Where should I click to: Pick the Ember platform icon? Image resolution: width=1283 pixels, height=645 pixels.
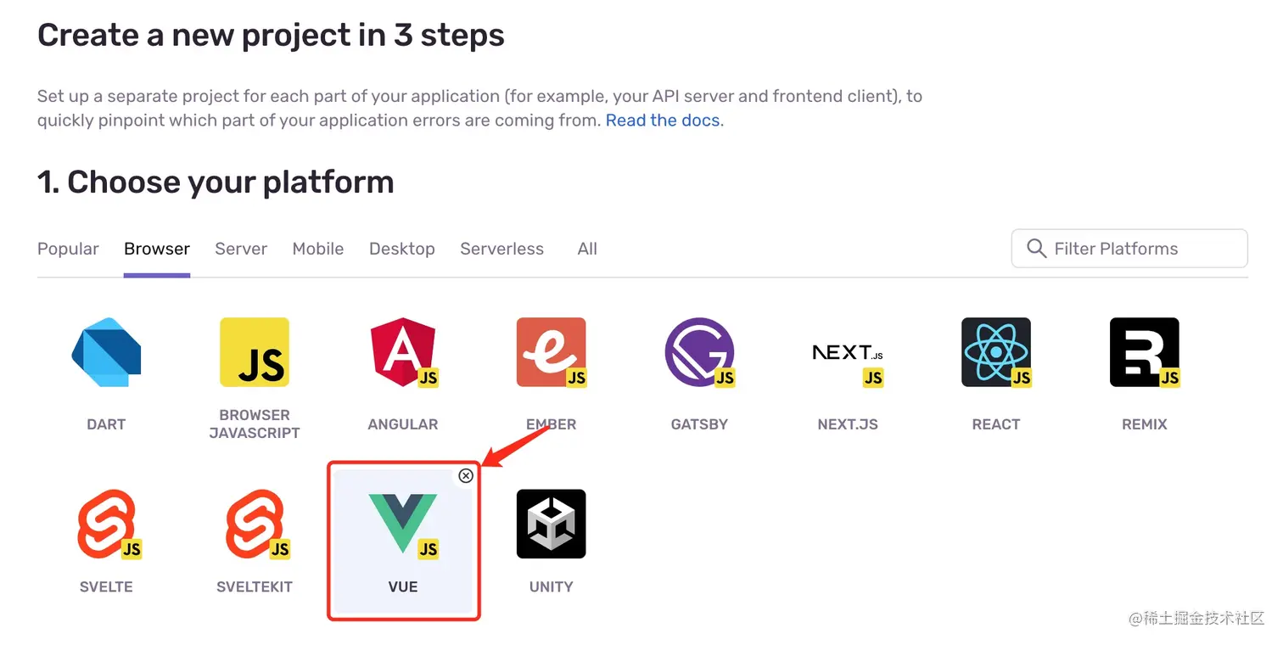click(x=551, y=352)
